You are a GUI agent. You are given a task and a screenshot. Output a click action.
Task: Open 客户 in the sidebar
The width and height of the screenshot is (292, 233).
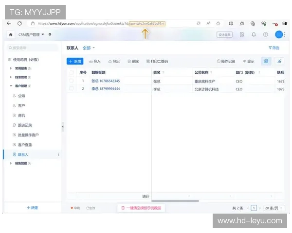(x=21, y=105)
